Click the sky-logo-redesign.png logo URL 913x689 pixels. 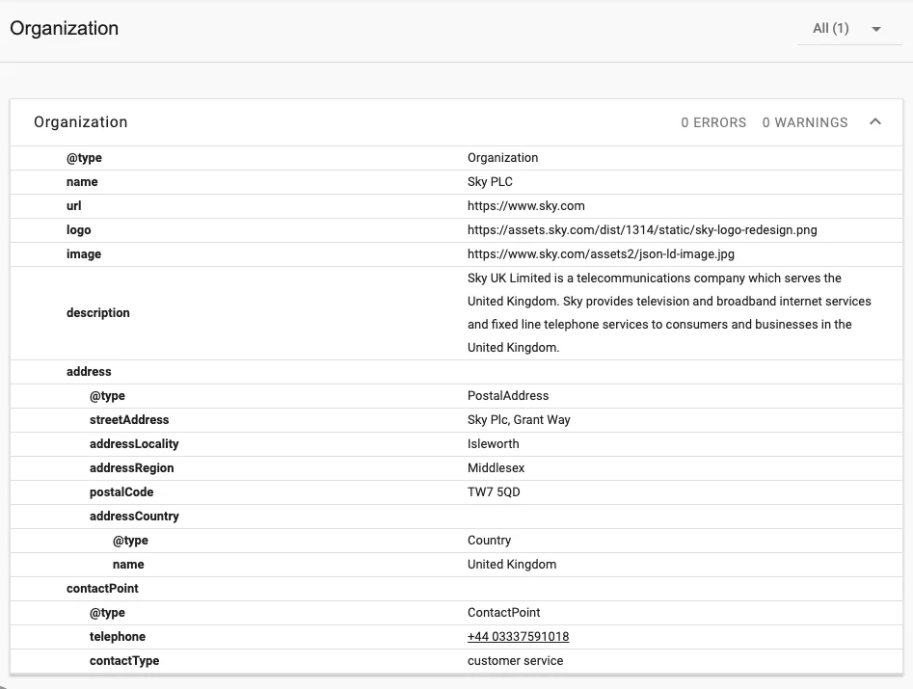(x=642, y=230)
